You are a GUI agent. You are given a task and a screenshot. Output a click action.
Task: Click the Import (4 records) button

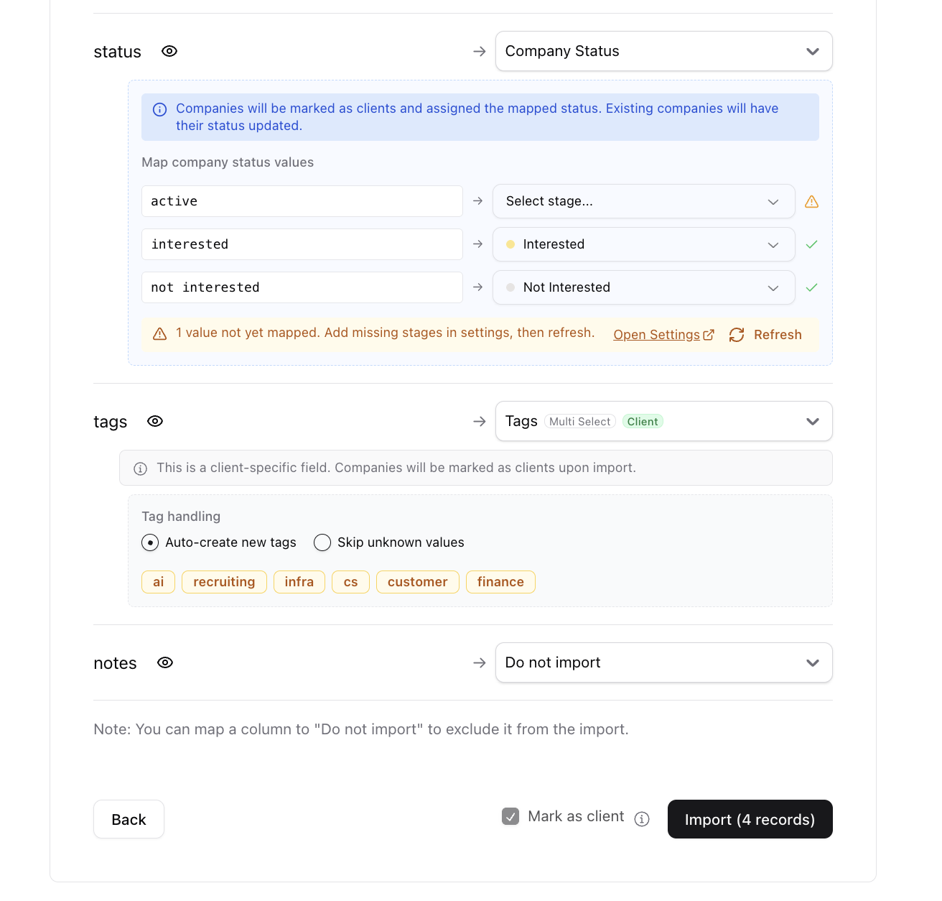750,819
